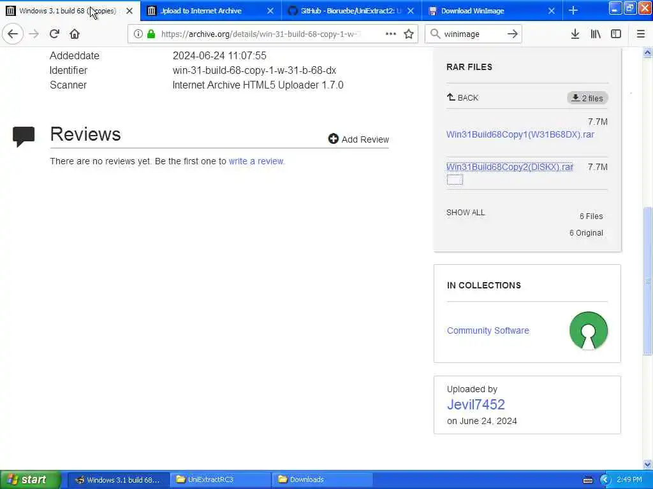The image size is (653, 489).
Task: Show site information icon in address bar
Action: [x=138, y=34]
